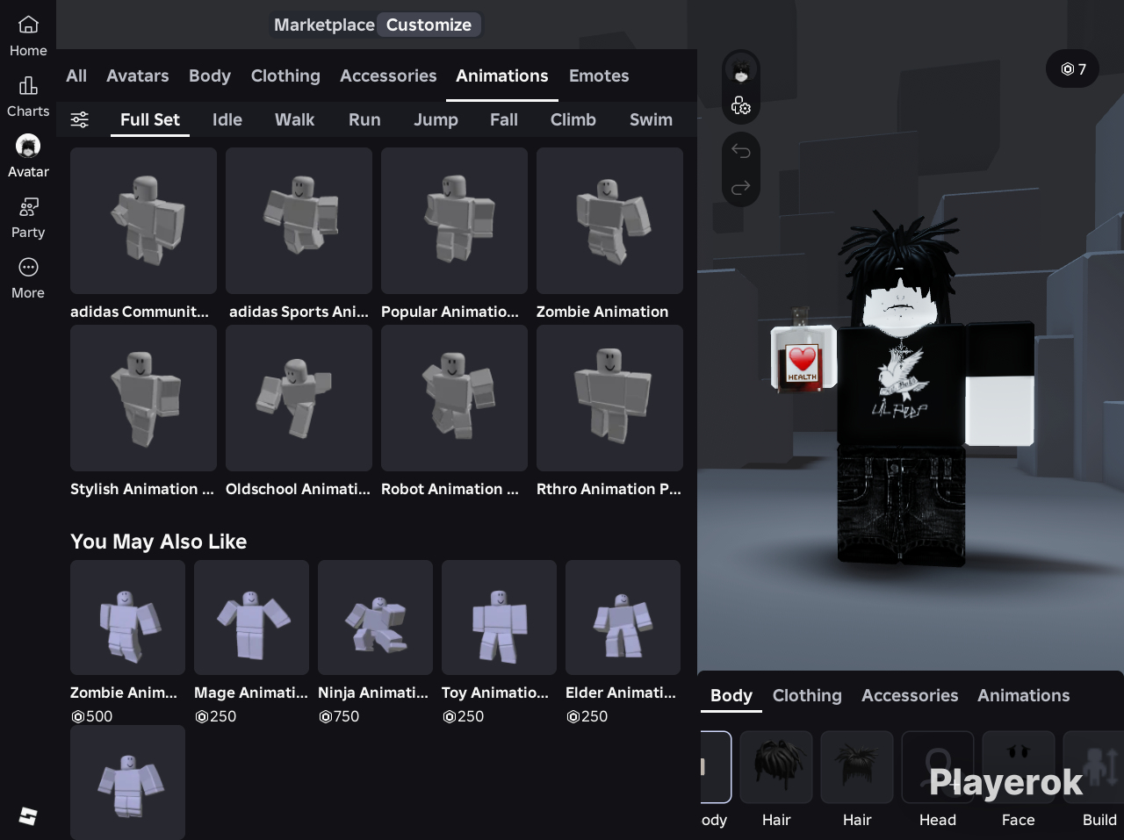The image size is (1124, 840).
Task: Open the filter settings icon
Action: point(80,119)
